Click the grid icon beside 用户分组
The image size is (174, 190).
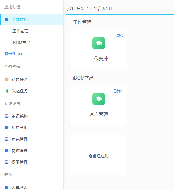click(7, 128)
